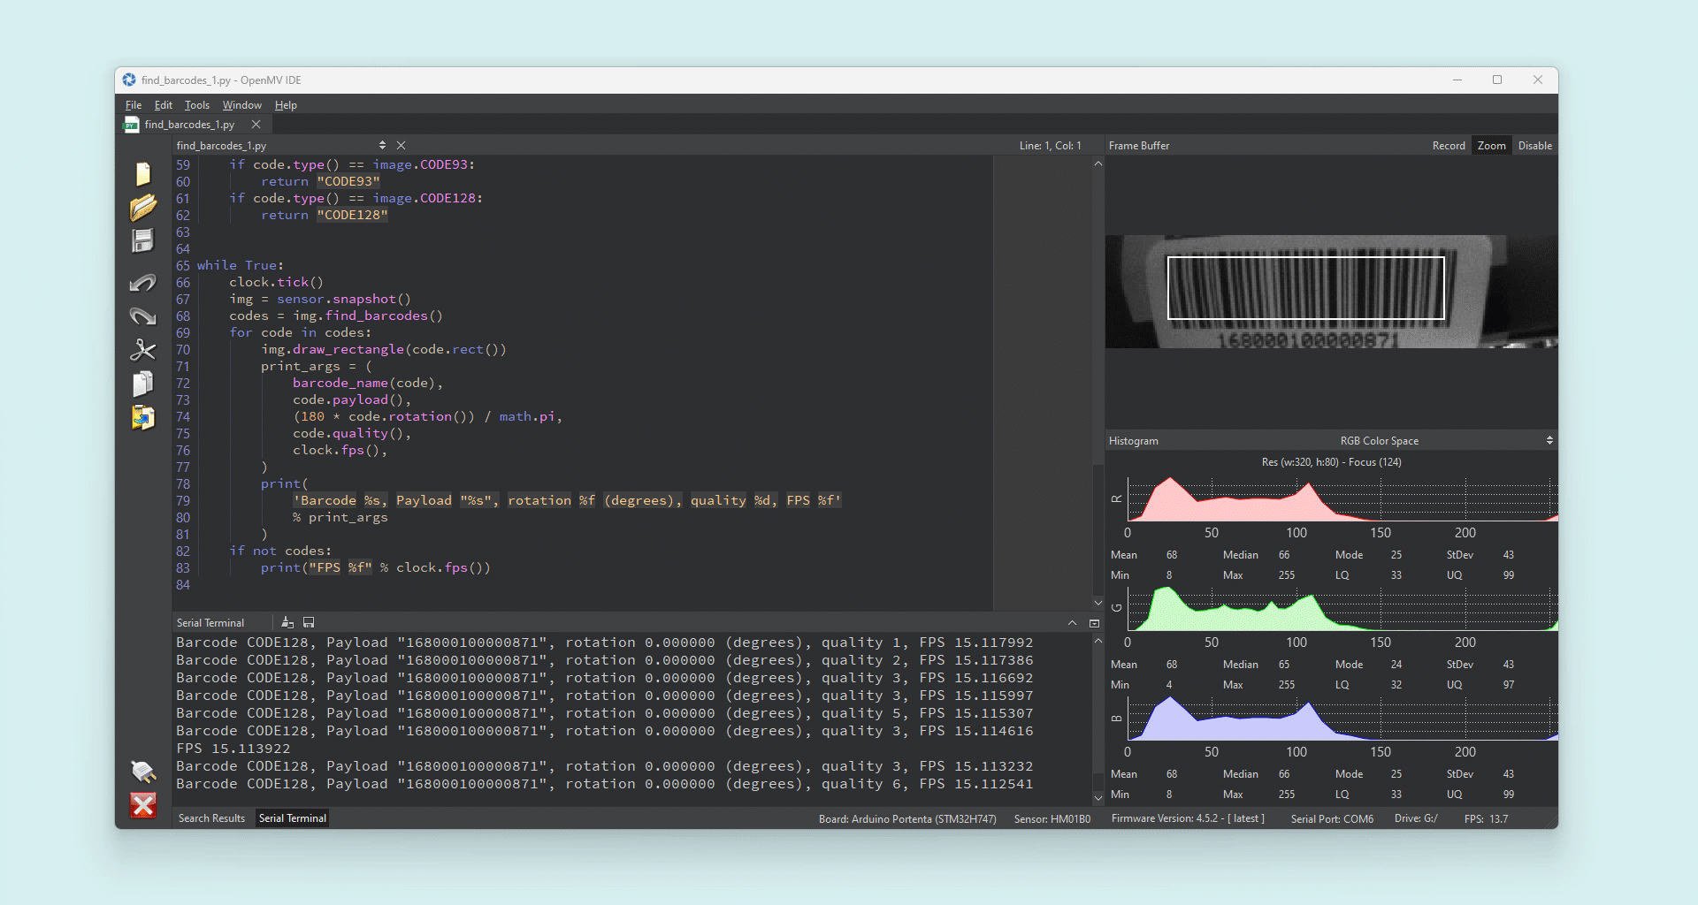The width and height of the screenshot is (1698, 905).
Task: Click the Line 1, Col 1 indicator
Action: point(1050,145)
